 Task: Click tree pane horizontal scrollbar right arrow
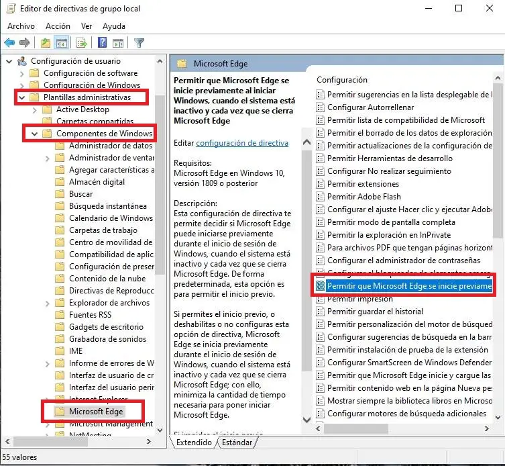[x=148, y=441]
